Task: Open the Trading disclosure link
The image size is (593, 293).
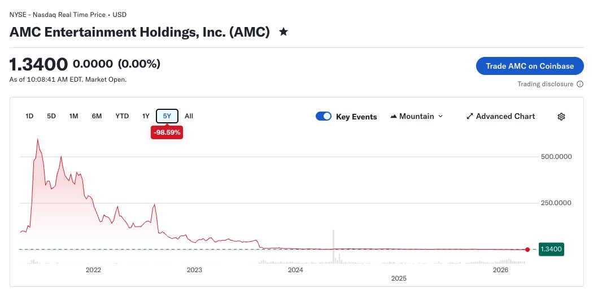Action: click(545, 84)
